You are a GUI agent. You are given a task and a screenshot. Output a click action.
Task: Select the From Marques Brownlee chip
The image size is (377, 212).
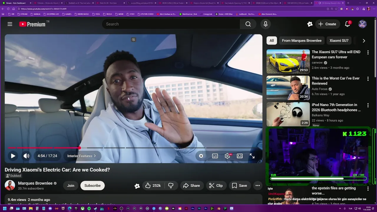coord(302,41)
